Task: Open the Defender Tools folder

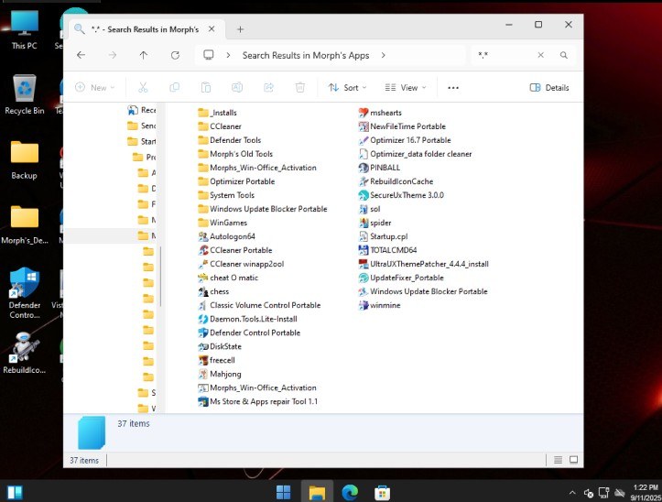Action: 230,140
